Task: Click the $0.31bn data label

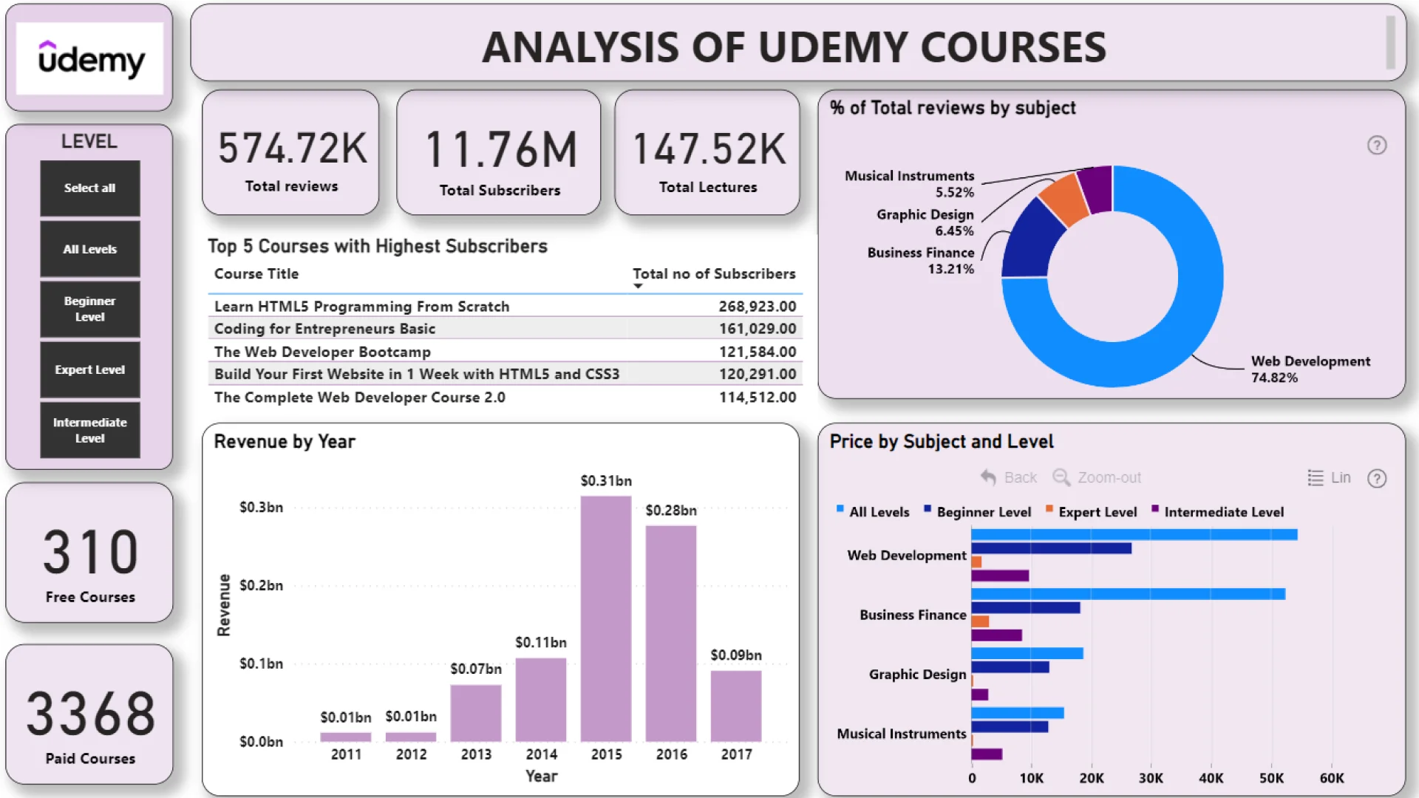Action: pos(606,481)
